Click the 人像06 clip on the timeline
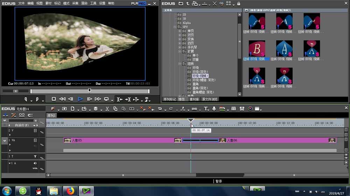The width and height of the screenshot is (350, 196). 278,140
